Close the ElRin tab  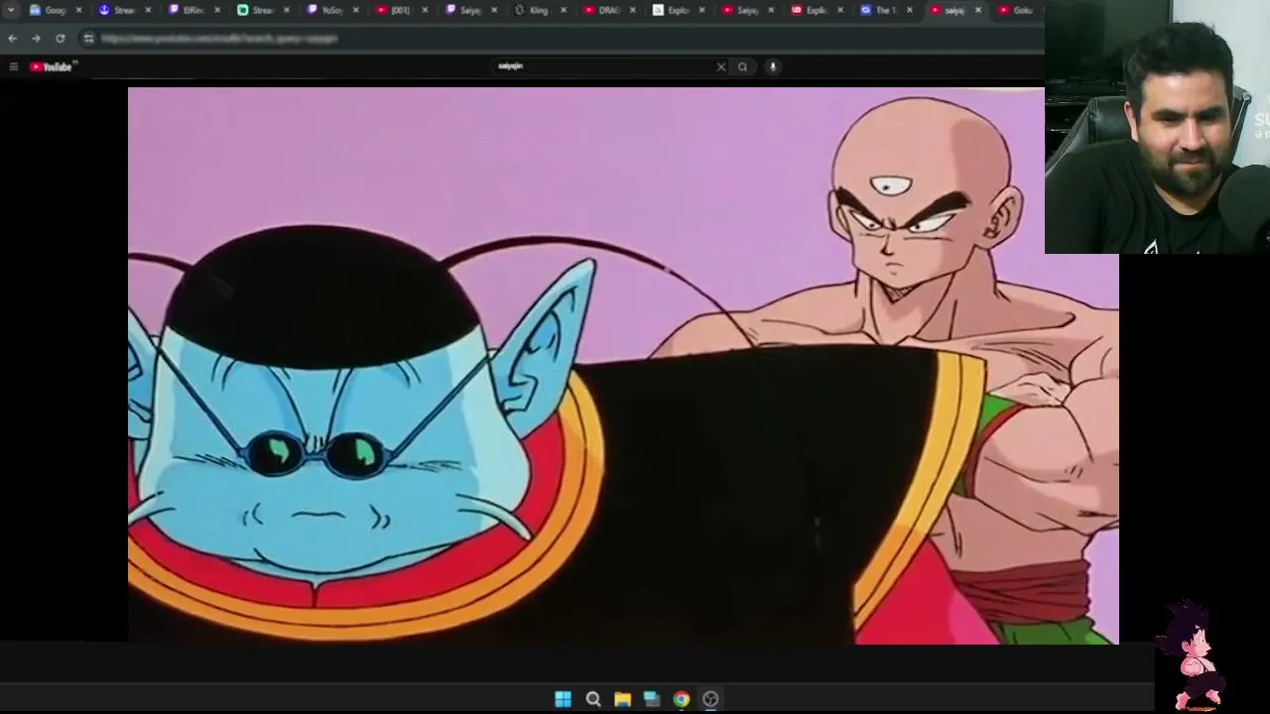(x=217, y=10)
